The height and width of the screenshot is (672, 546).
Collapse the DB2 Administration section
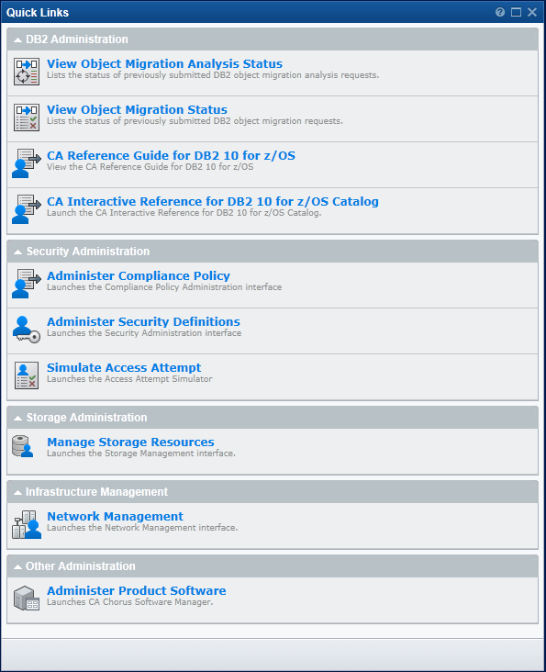17,39
